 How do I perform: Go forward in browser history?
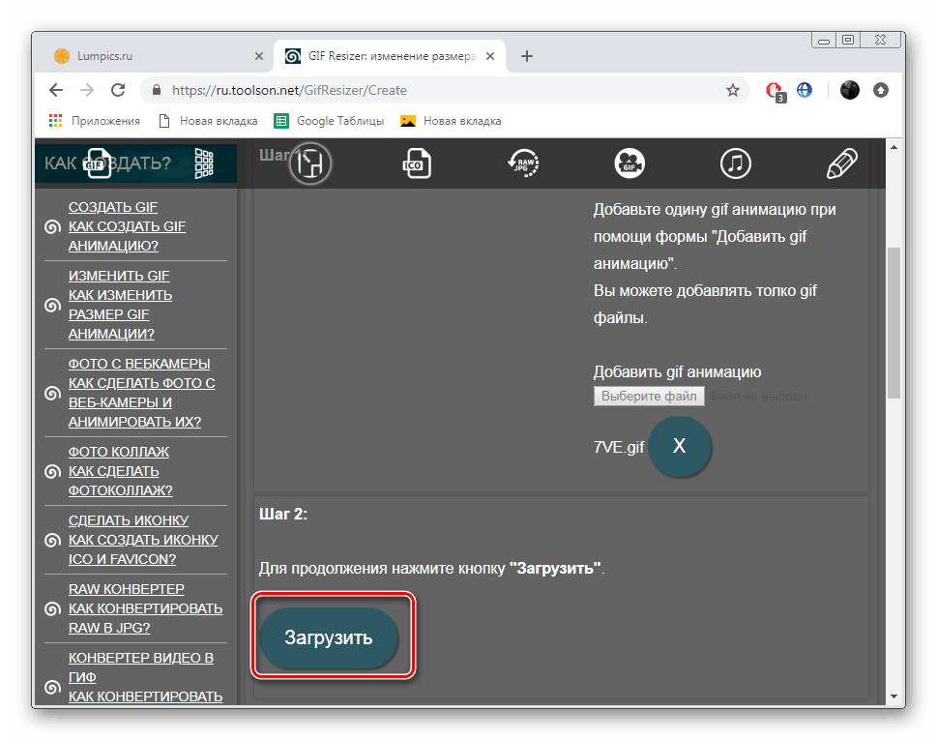point(87,90)
